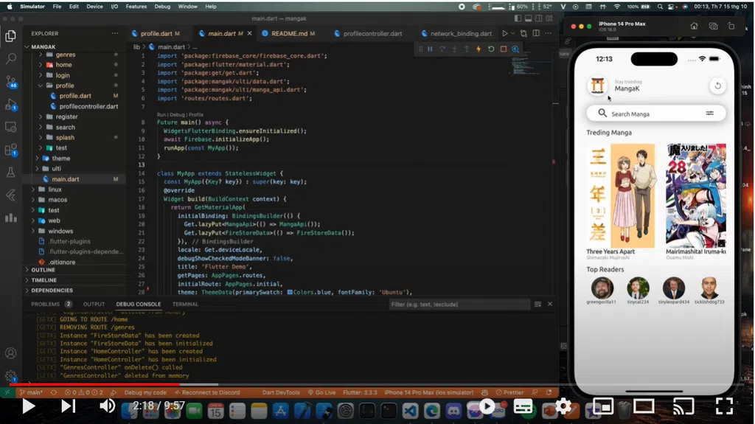Toggle subtitles on the video player

(523, 406)
